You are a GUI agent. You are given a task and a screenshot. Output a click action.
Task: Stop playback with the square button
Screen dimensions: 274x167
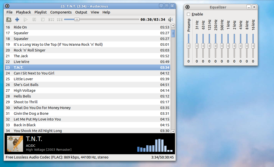[x=43, y=19]
